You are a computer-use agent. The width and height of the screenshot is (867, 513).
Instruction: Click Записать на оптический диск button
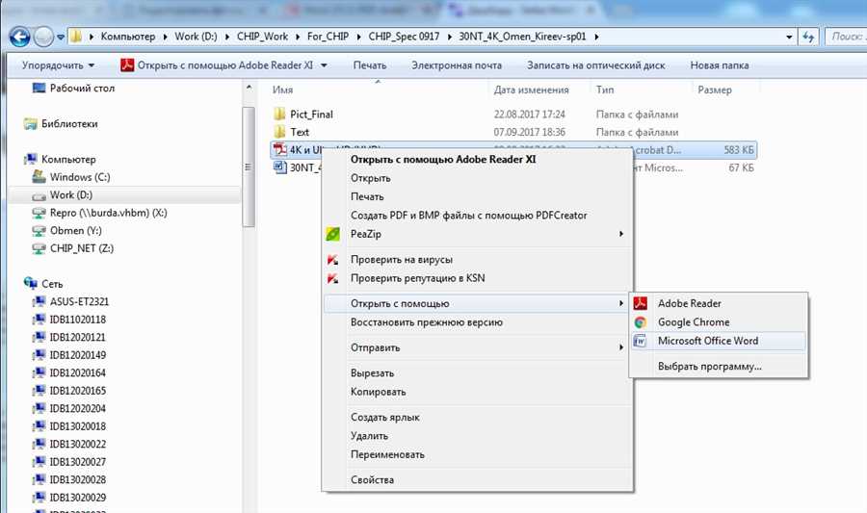click(x=596, y=65)
